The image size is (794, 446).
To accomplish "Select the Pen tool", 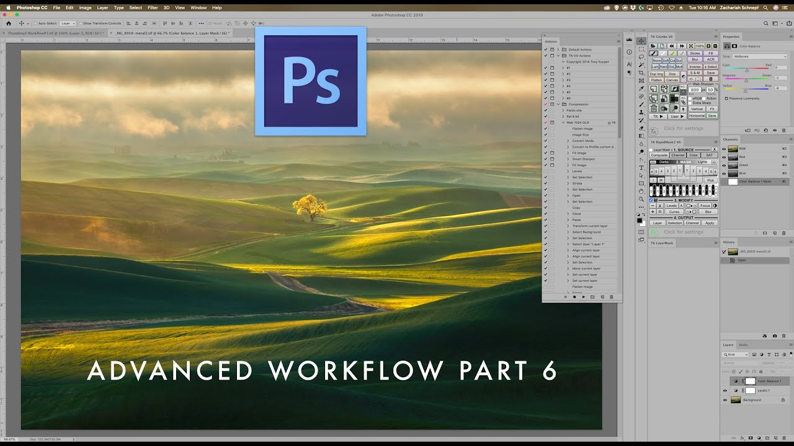I will (641, 159).
